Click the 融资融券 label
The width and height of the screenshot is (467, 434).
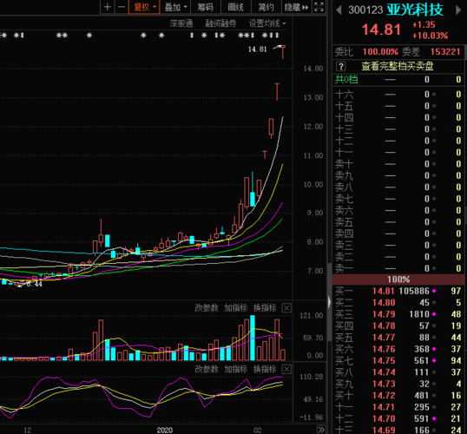tap(220, 23)
